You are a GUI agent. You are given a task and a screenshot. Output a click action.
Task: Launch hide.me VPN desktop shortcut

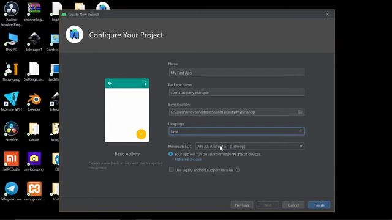pyautogui.click(x=11, y=101)
